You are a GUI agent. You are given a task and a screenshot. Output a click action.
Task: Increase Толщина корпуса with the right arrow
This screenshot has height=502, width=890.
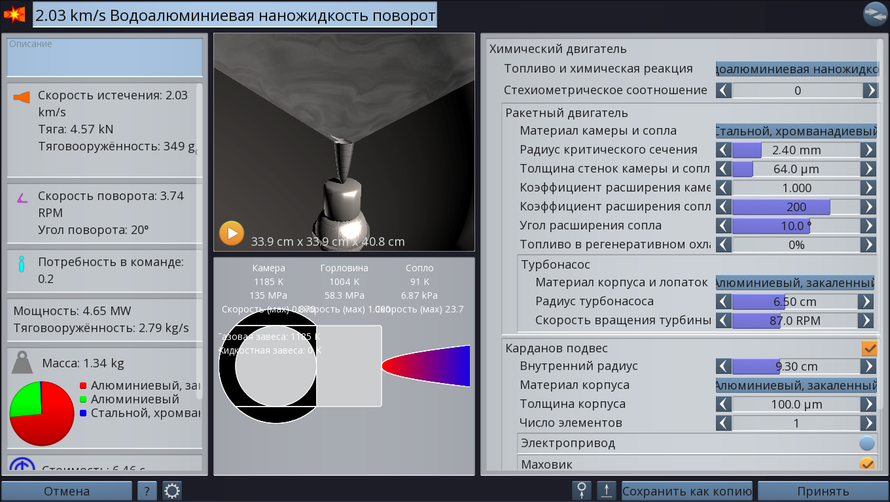click(868, 405)
